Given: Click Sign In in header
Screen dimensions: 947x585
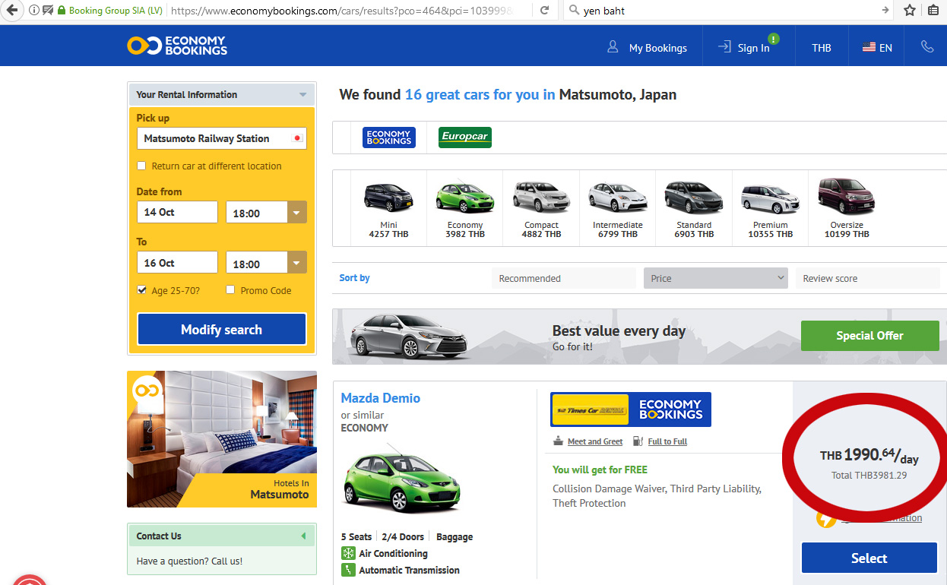Looking at the screenshot, I should [x=744, y=47].
